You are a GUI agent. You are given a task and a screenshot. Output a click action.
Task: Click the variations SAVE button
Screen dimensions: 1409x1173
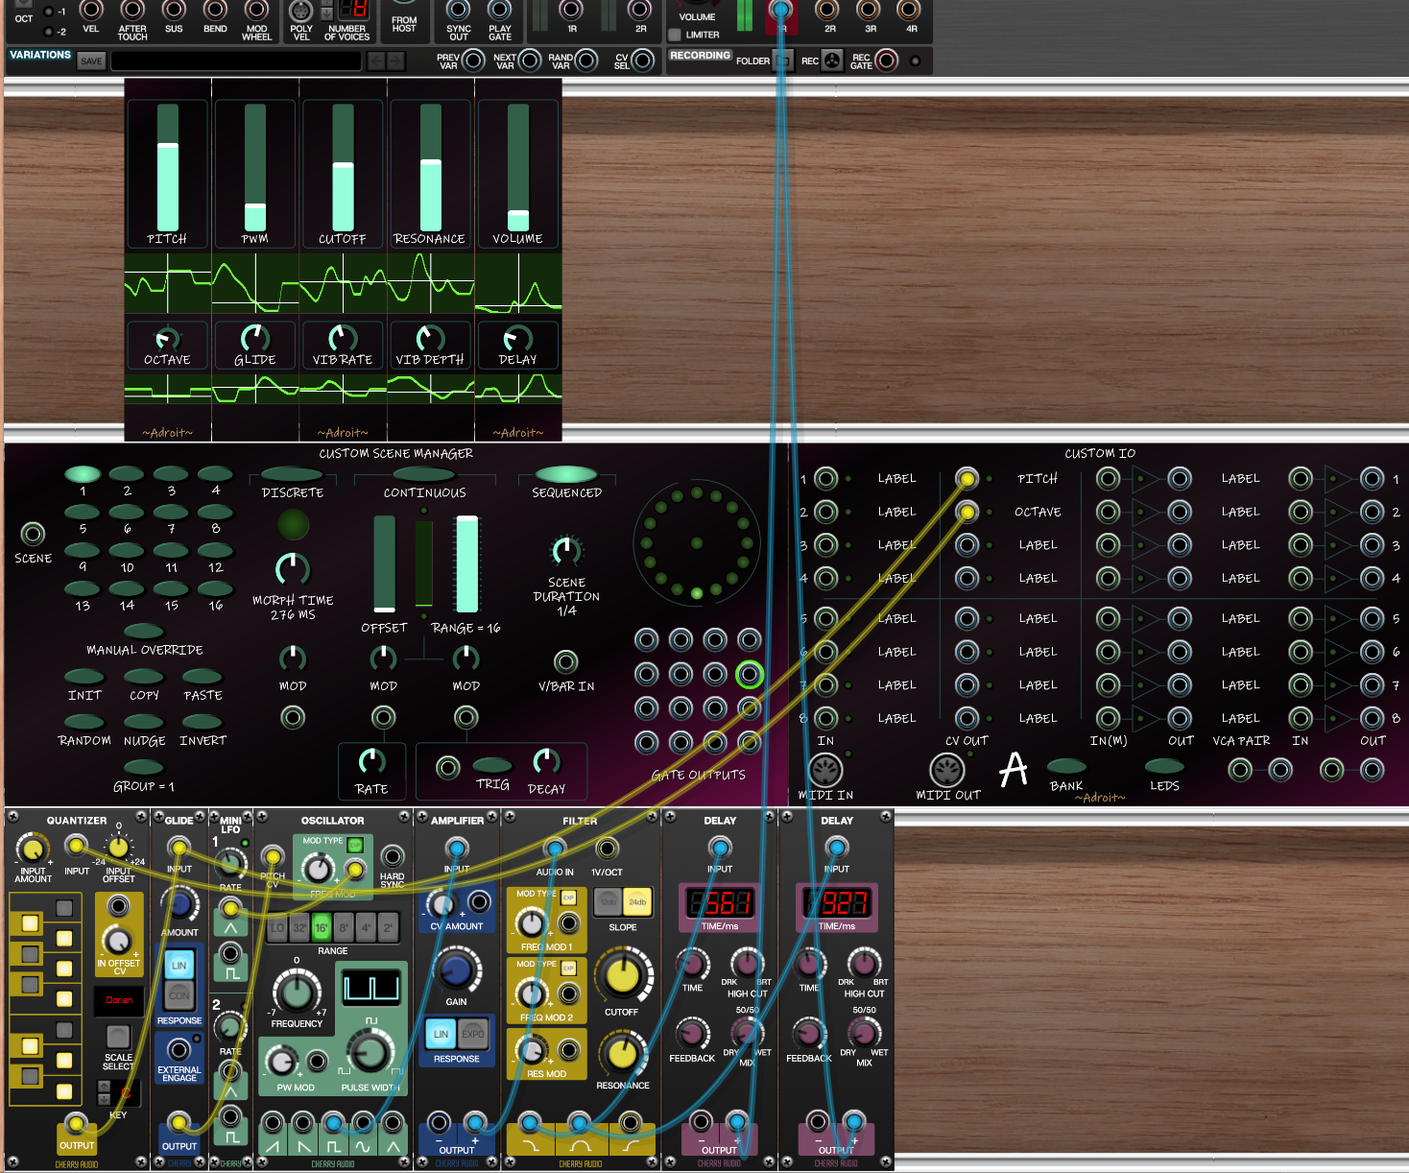(91, 60)
